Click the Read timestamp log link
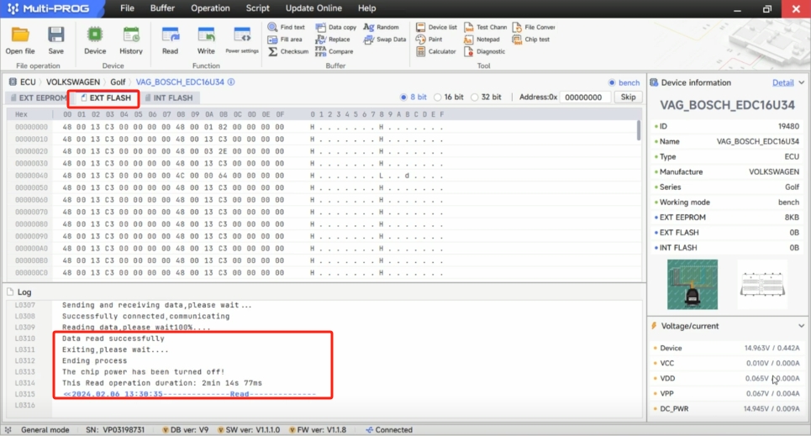Screen dimensions: 811x436 (189, 394)
